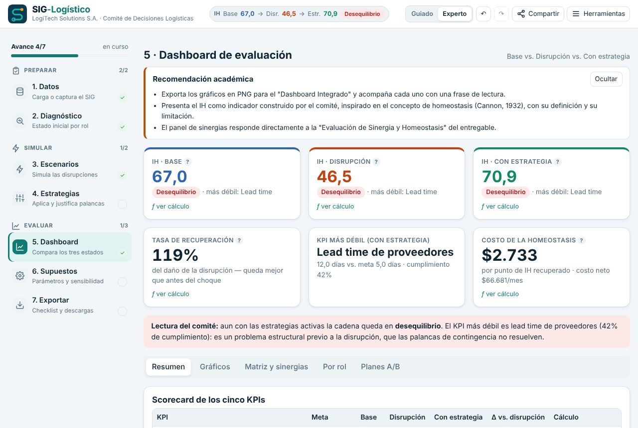Screen dimensions: 638x428
Task: Click the Dashboard chart icon in sidebar
Action: [20, 247]
